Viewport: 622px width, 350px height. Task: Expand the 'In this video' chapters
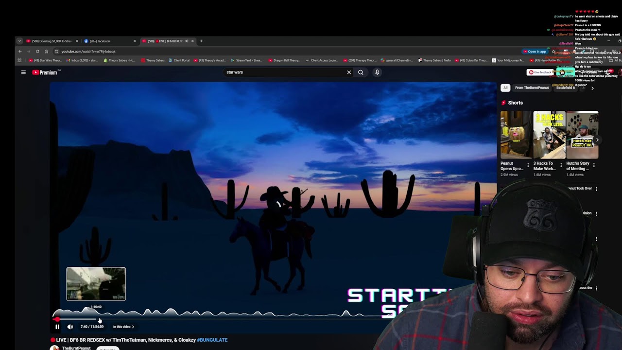(123, 327)
